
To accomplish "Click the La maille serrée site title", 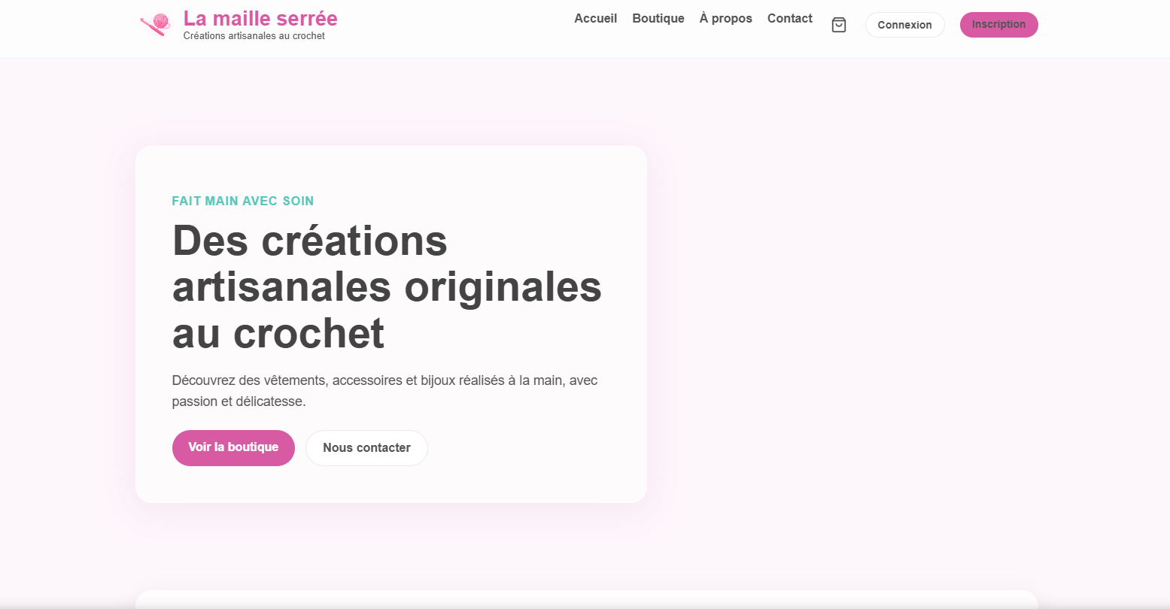I will click(260, 18).
